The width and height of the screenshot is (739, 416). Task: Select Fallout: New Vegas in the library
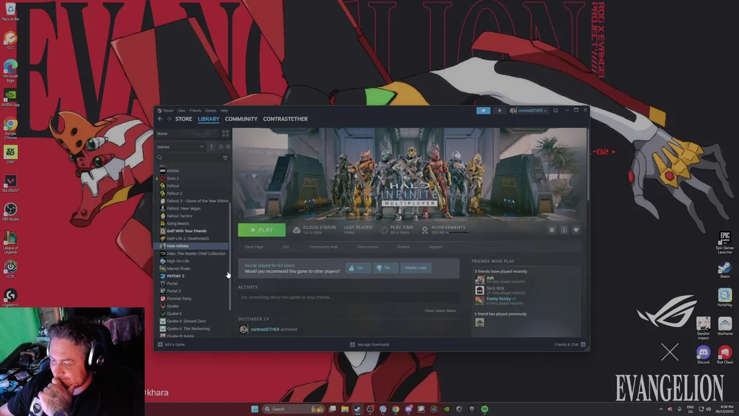coord(184,209)
